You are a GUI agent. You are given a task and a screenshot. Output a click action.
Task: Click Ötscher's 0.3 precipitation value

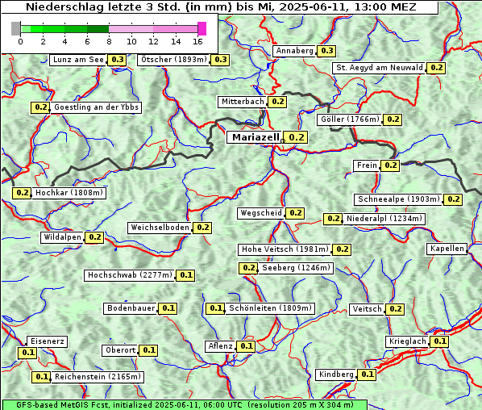220,60
